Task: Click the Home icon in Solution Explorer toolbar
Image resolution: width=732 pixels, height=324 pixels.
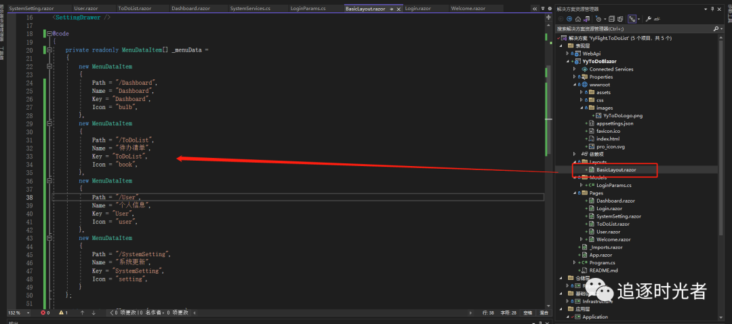Action: pyautogui.click(x=578, y=19)
